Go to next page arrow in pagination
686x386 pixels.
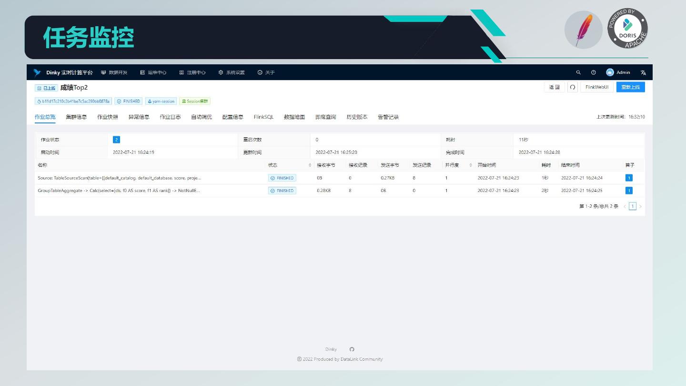click(x=640, y=206)
